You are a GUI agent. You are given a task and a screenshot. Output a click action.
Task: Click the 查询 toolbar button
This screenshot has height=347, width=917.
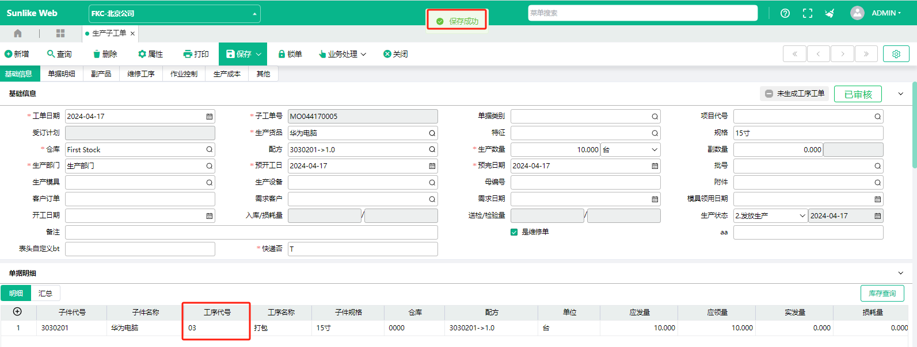(x=59, y=54)
